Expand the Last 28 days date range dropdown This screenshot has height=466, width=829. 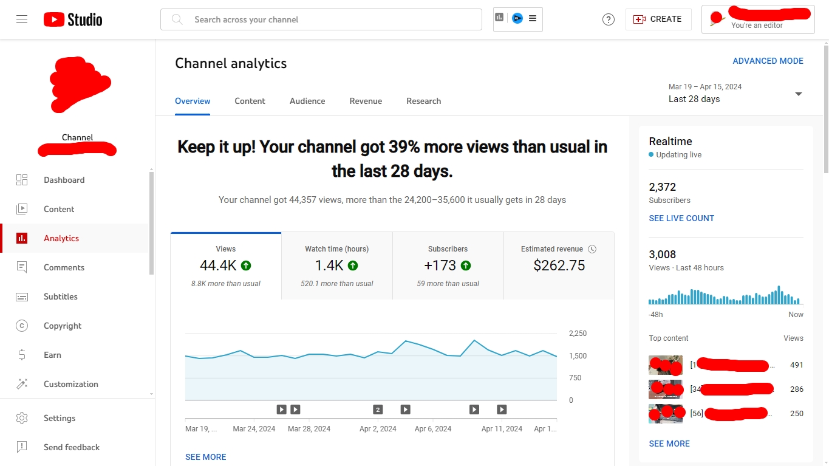[x=798, y=94]
